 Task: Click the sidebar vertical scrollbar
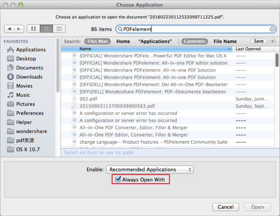point(58,66)
